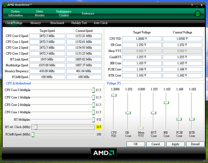The width and height of the screenshot is (208, 163).
Task: Click the CPU VID voltage slider handle
Action: [x=114, y=95]
